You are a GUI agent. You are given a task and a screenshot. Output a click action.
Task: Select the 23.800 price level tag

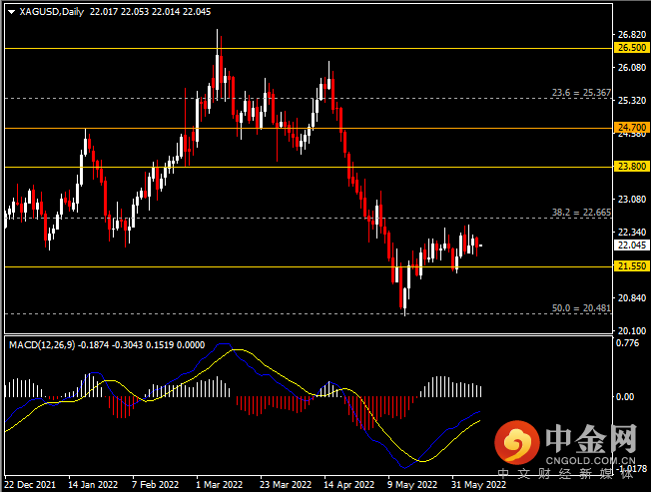(x=631, y=167)
